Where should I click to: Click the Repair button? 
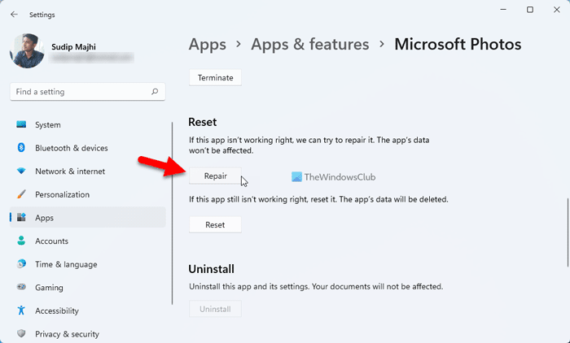point(215,176)
